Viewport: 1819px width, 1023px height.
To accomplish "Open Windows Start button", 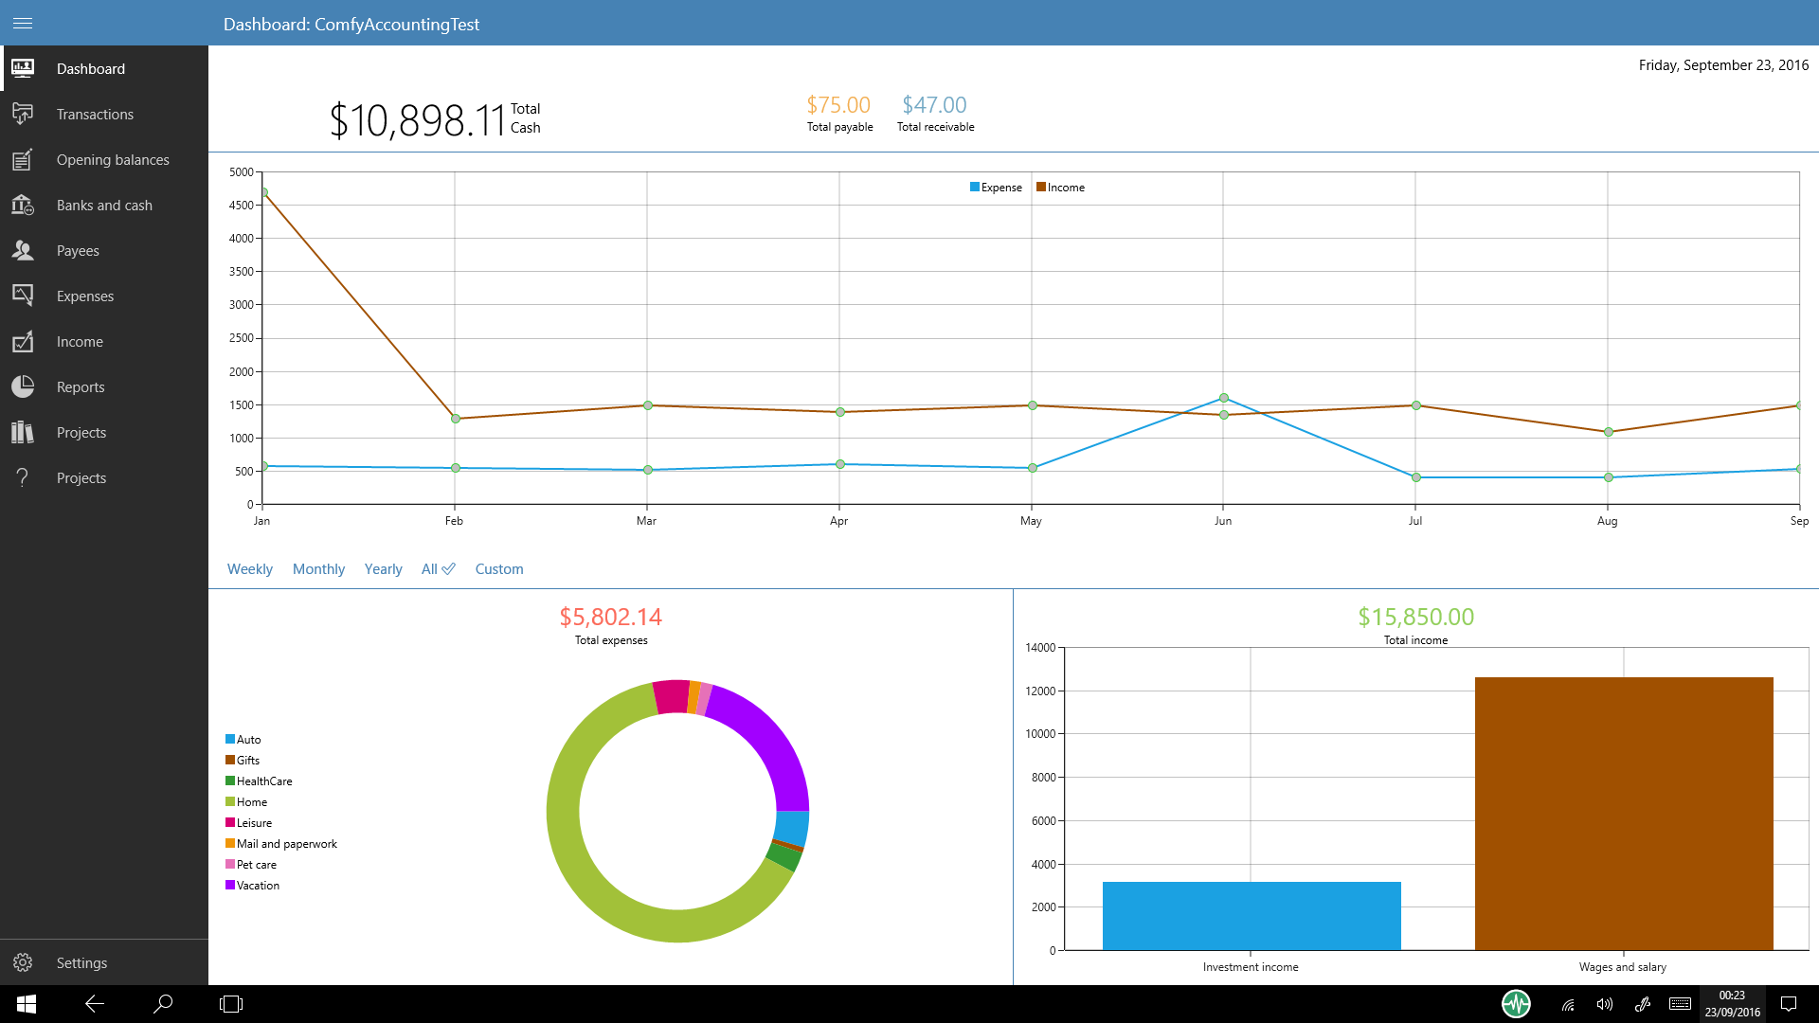I will tap(27, 1004).
